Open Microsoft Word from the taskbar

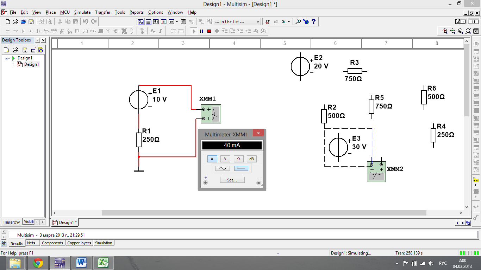pos(81,263)
